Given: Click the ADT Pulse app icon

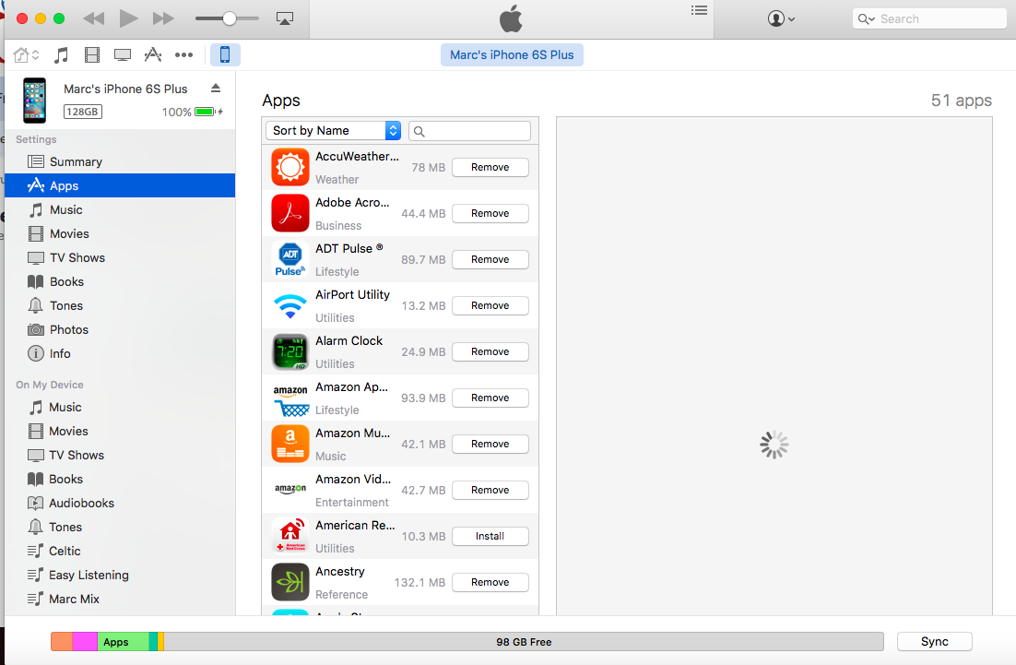Looking at the screenshot, I should pos(290,259).
